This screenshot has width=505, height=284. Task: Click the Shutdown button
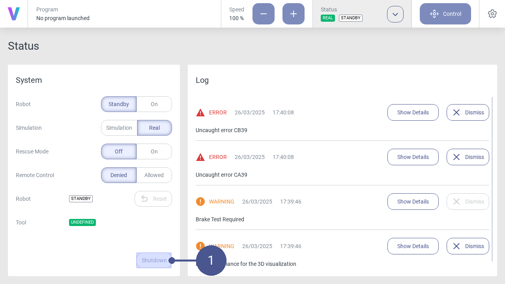point(154,260)
